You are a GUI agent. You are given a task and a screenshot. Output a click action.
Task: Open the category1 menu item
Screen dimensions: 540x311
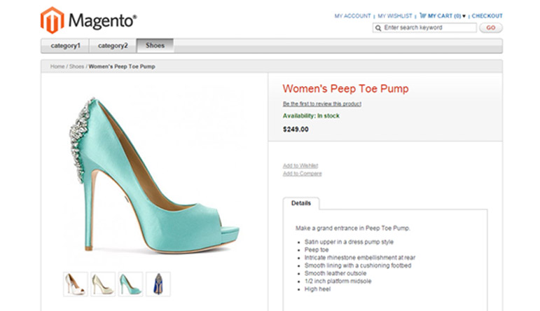(65, 46)
